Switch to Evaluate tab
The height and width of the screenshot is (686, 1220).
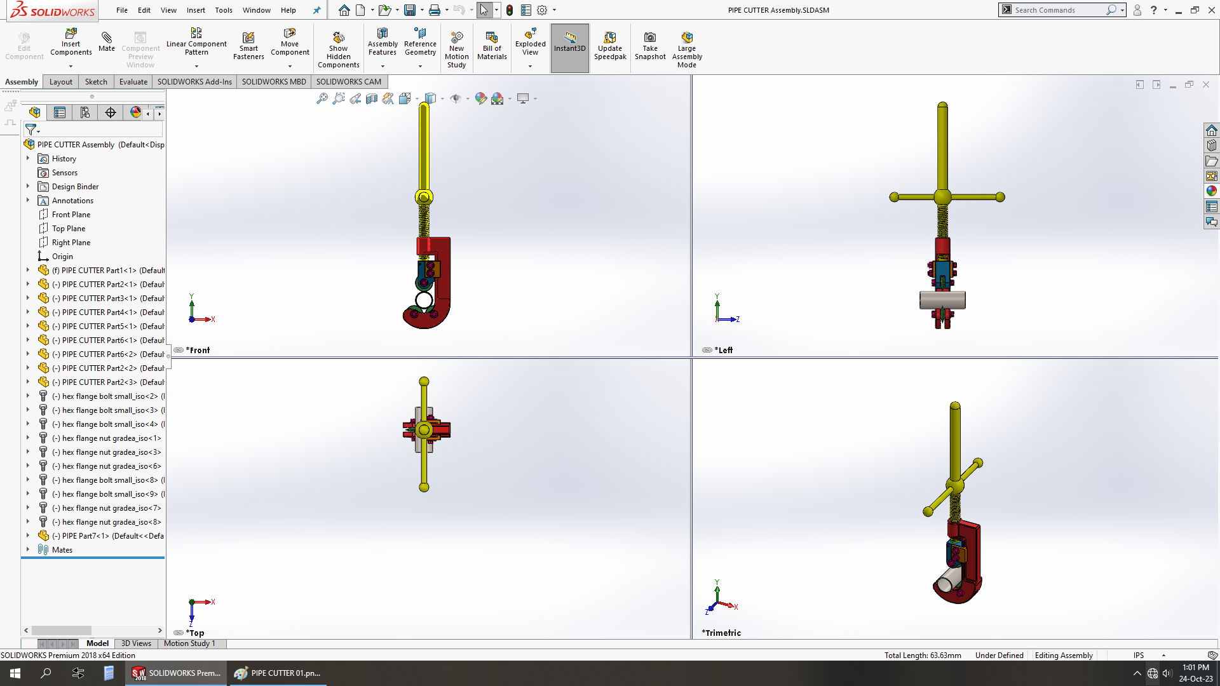[133, 82]
